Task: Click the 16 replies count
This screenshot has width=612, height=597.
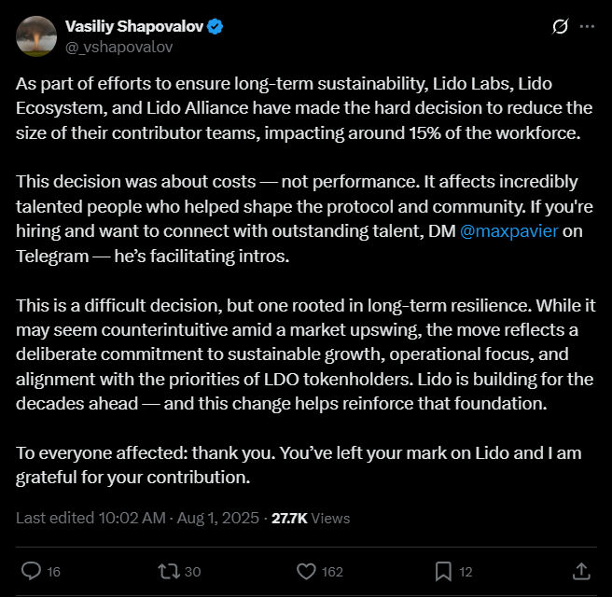Action: 53,572
